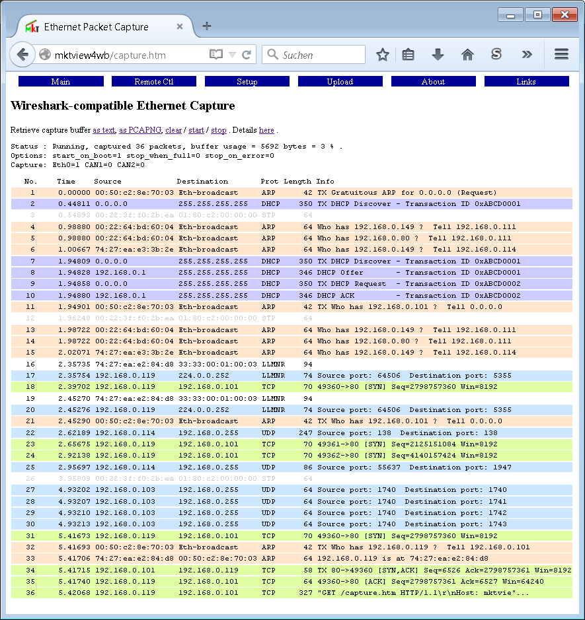Go to home page icon
The height and width of the screenshot is (620, 585).
pos(467,55)
